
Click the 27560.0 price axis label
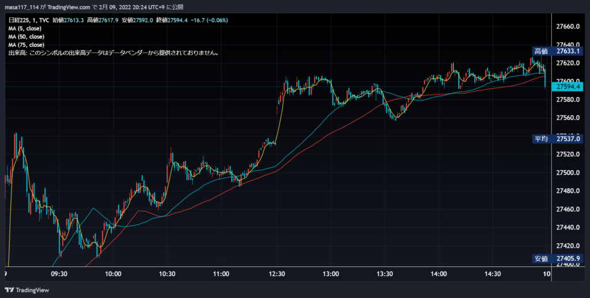tap(567, 117)
